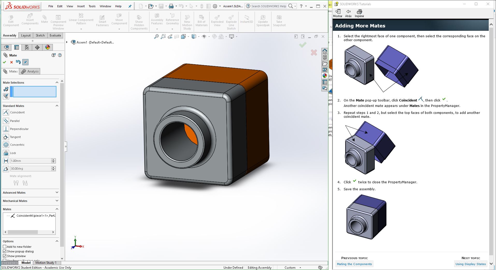The width and height of the screenshot is (496, 270).
Task: Open the FeatureManager Design Tree tab
Action: (6, 47)
